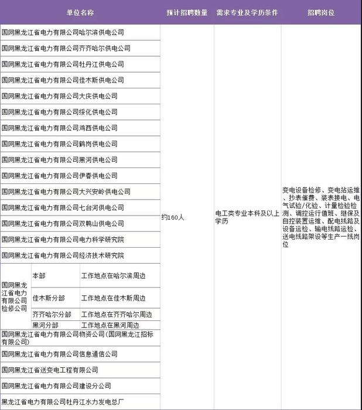Select the 牡丹江水力发电总厂 row

click(x=80, y=402)
